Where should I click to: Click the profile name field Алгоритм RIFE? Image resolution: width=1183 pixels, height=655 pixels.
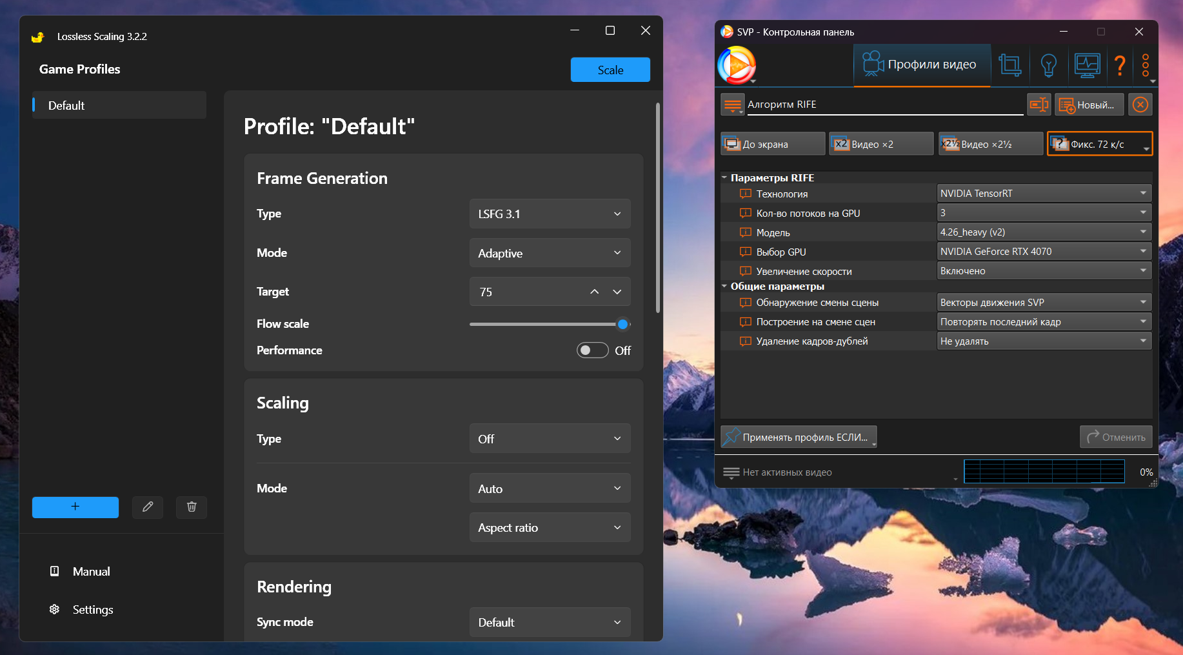885,105
